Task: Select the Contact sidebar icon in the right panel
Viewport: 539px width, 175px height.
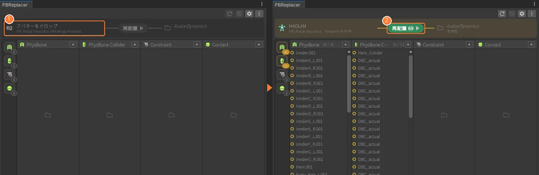Action: (x=282, y=88)
